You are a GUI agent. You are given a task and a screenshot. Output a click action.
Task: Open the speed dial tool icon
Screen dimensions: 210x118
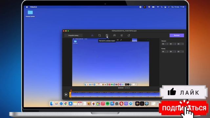click(114, 35)
